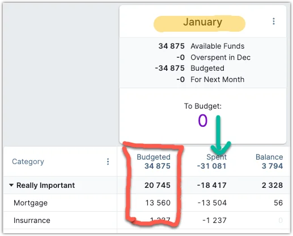This screenshot has width=293, height=236.
Task: Click the Mortgage balance 56
Action: click(x=278, y=203)
